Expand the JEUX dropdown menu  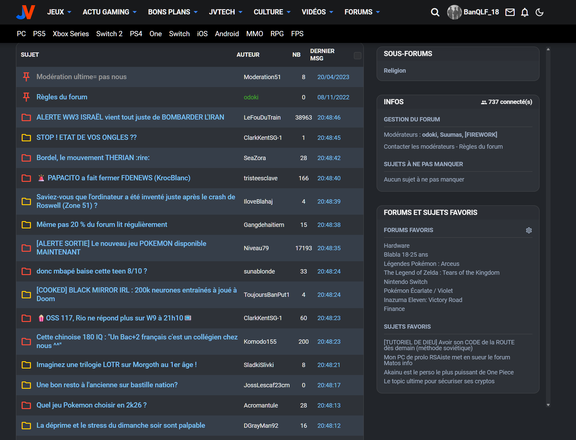(59, 12)
